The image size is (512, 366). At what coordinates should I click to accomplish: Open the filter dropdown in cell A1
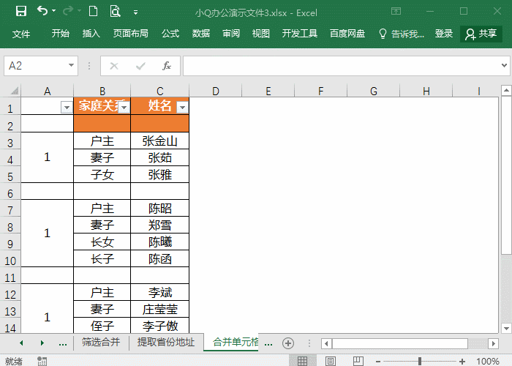(x=67, y=107)
